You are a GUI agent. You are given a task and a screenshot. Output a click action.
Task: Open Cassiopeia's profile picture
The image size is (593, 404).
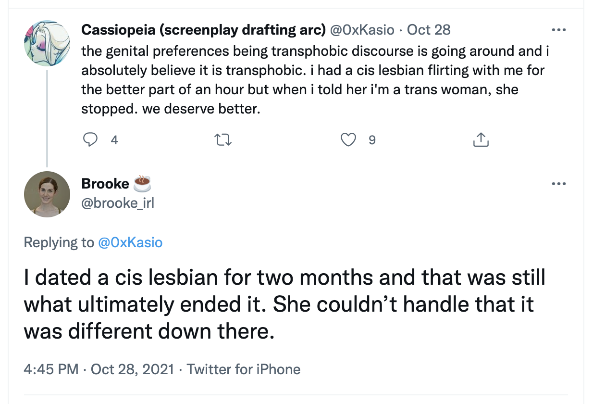tap(47, 43)
